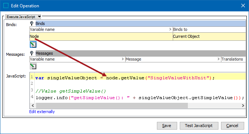The image size is (249, 134).
Task: Click the pin icon beside Messages header
Action: 32,53
